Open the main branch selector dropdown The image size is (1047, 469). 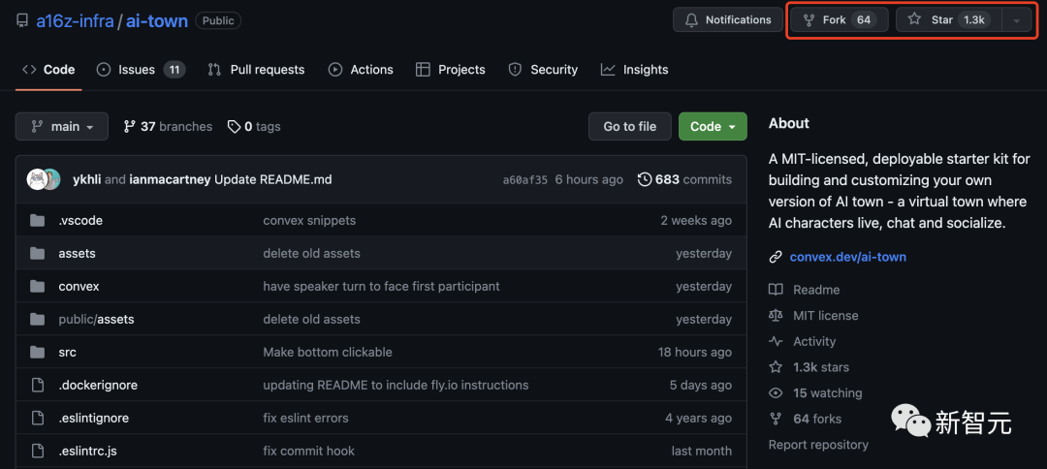pos(61,126)
